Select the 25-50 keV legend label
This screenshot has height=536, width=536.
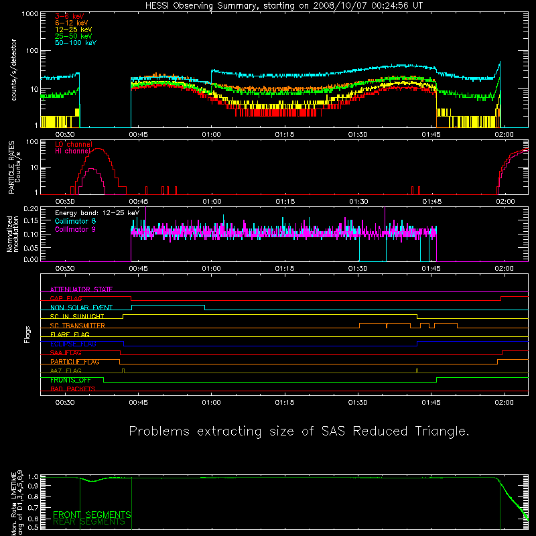(74, 36)
